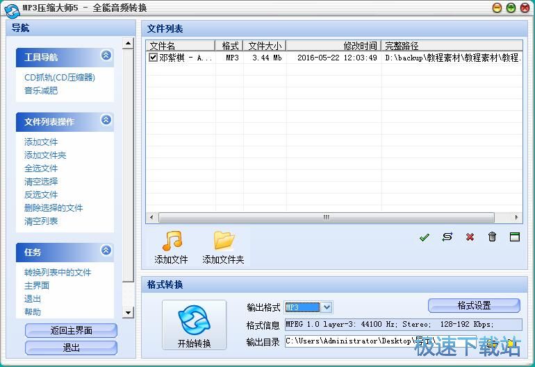
Task: Click the app logo in title bar
Action: pos(12,10)
